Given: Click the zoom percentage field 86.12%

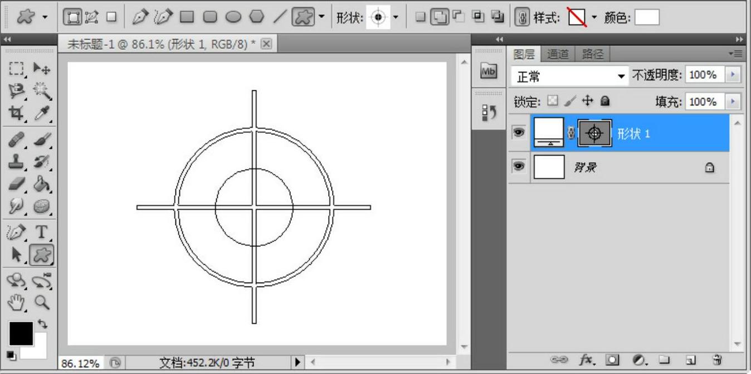Looking at the screenshot, I should point(80,363).
